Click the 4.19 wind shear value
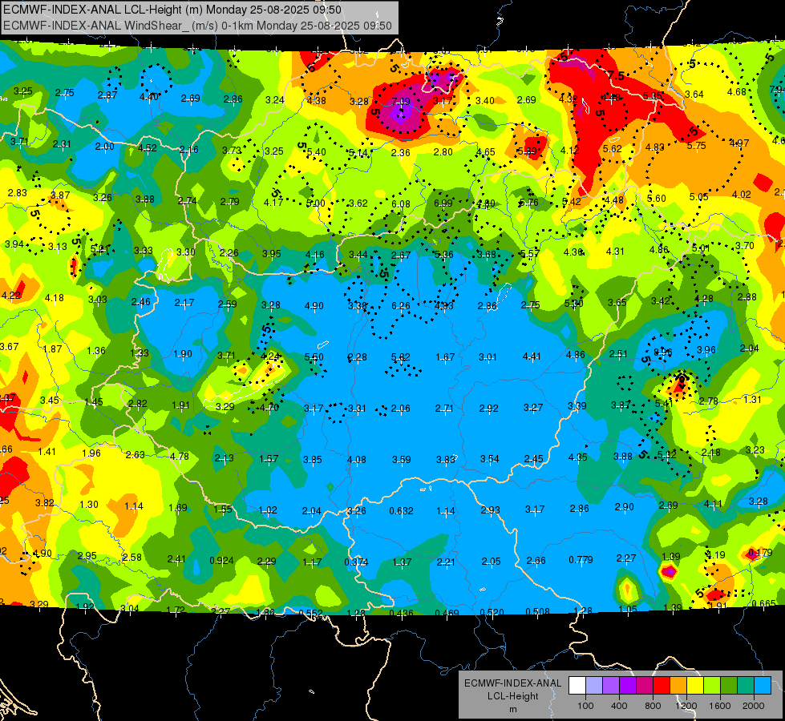Viewport: 785px width, 721px height. pos(716,555)
